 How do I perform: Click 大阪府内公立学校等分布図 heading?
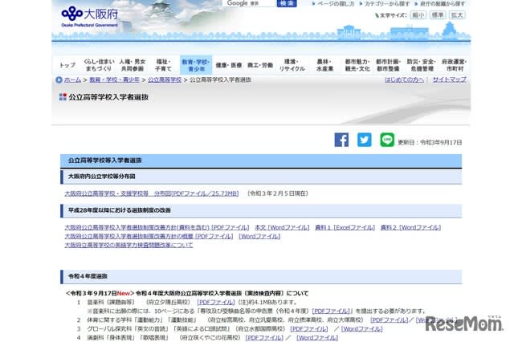[102, 177]
